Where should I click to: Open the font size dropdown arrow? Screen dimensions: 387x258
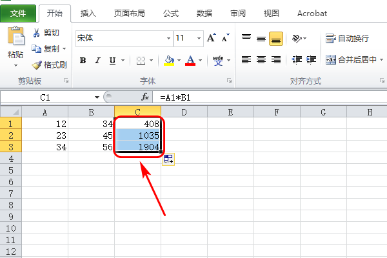(199, 38)
